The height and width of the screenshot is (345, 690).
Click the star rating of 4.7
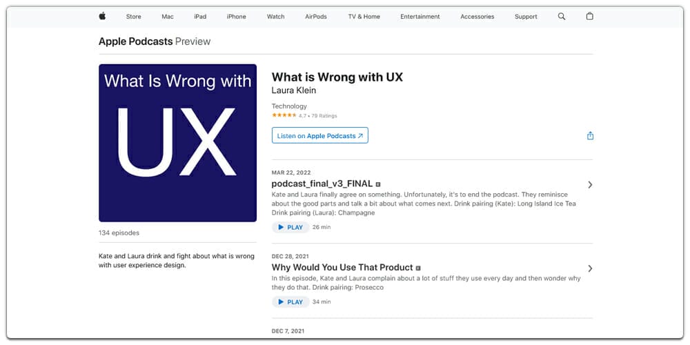pyautogui.click(x=284, y=115)
